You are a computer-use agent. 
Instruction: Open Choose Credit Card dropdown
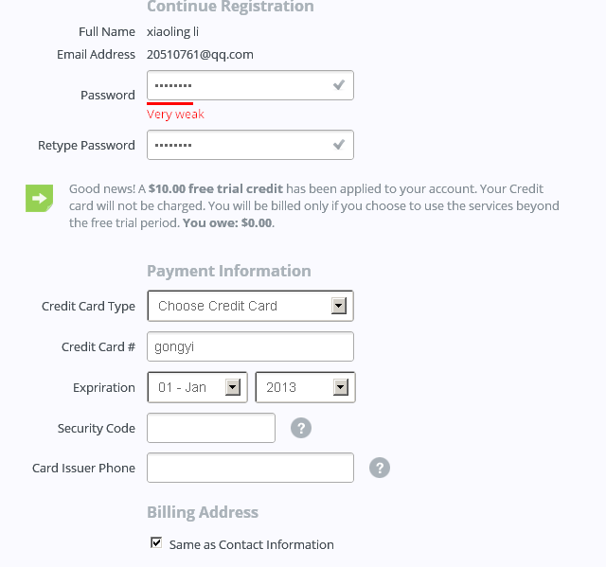click(x=250, y=306)
